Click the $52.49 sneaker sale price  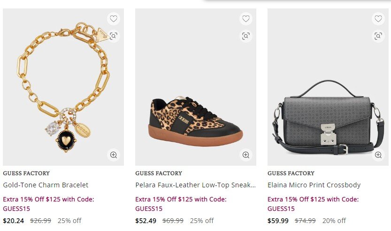click(x=146, y=221)
